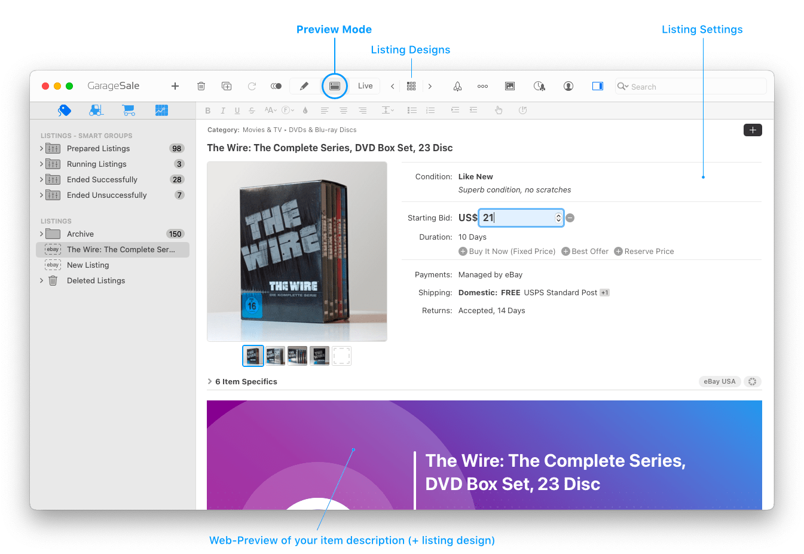
Task: Open the Listing Designs grid icon
Action: [x=411, y=86]
